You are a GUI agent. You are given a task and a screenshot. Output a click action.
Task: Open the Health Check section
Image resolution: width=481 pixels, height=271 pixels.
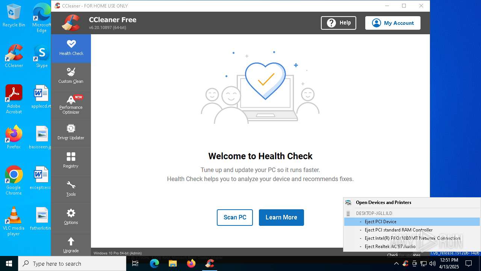(71, 48)
